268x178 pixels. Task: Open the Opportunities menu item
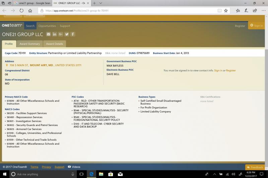coord(47,26)
